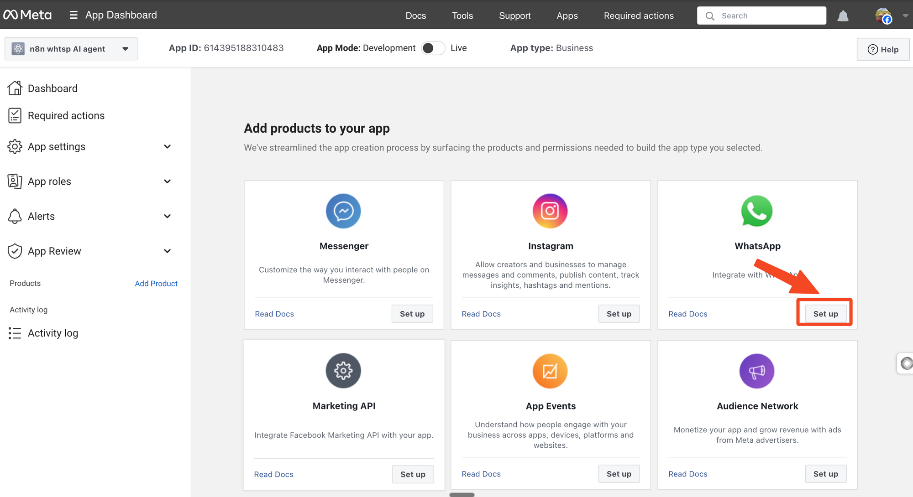
Task: Click the Add Product link
Action: [x=156, y=284]
